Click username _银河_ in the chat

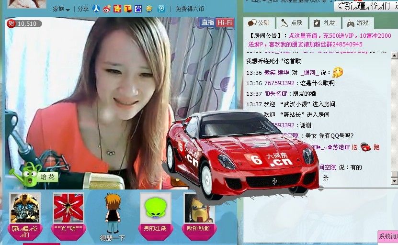(309, 73)
